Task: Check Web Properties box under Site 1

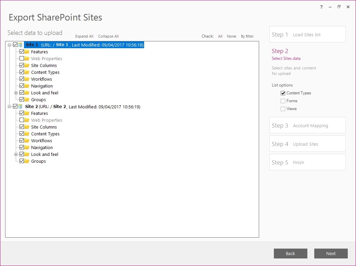Action: 22,58
